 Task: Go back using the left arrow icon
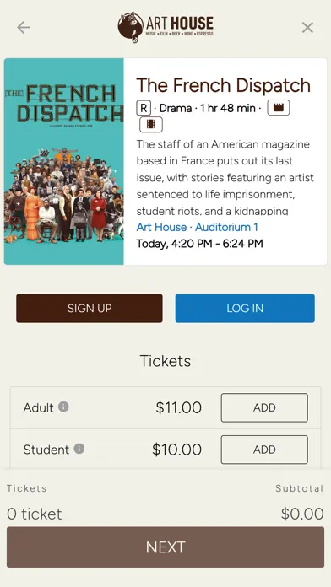[x=24, y=27]
